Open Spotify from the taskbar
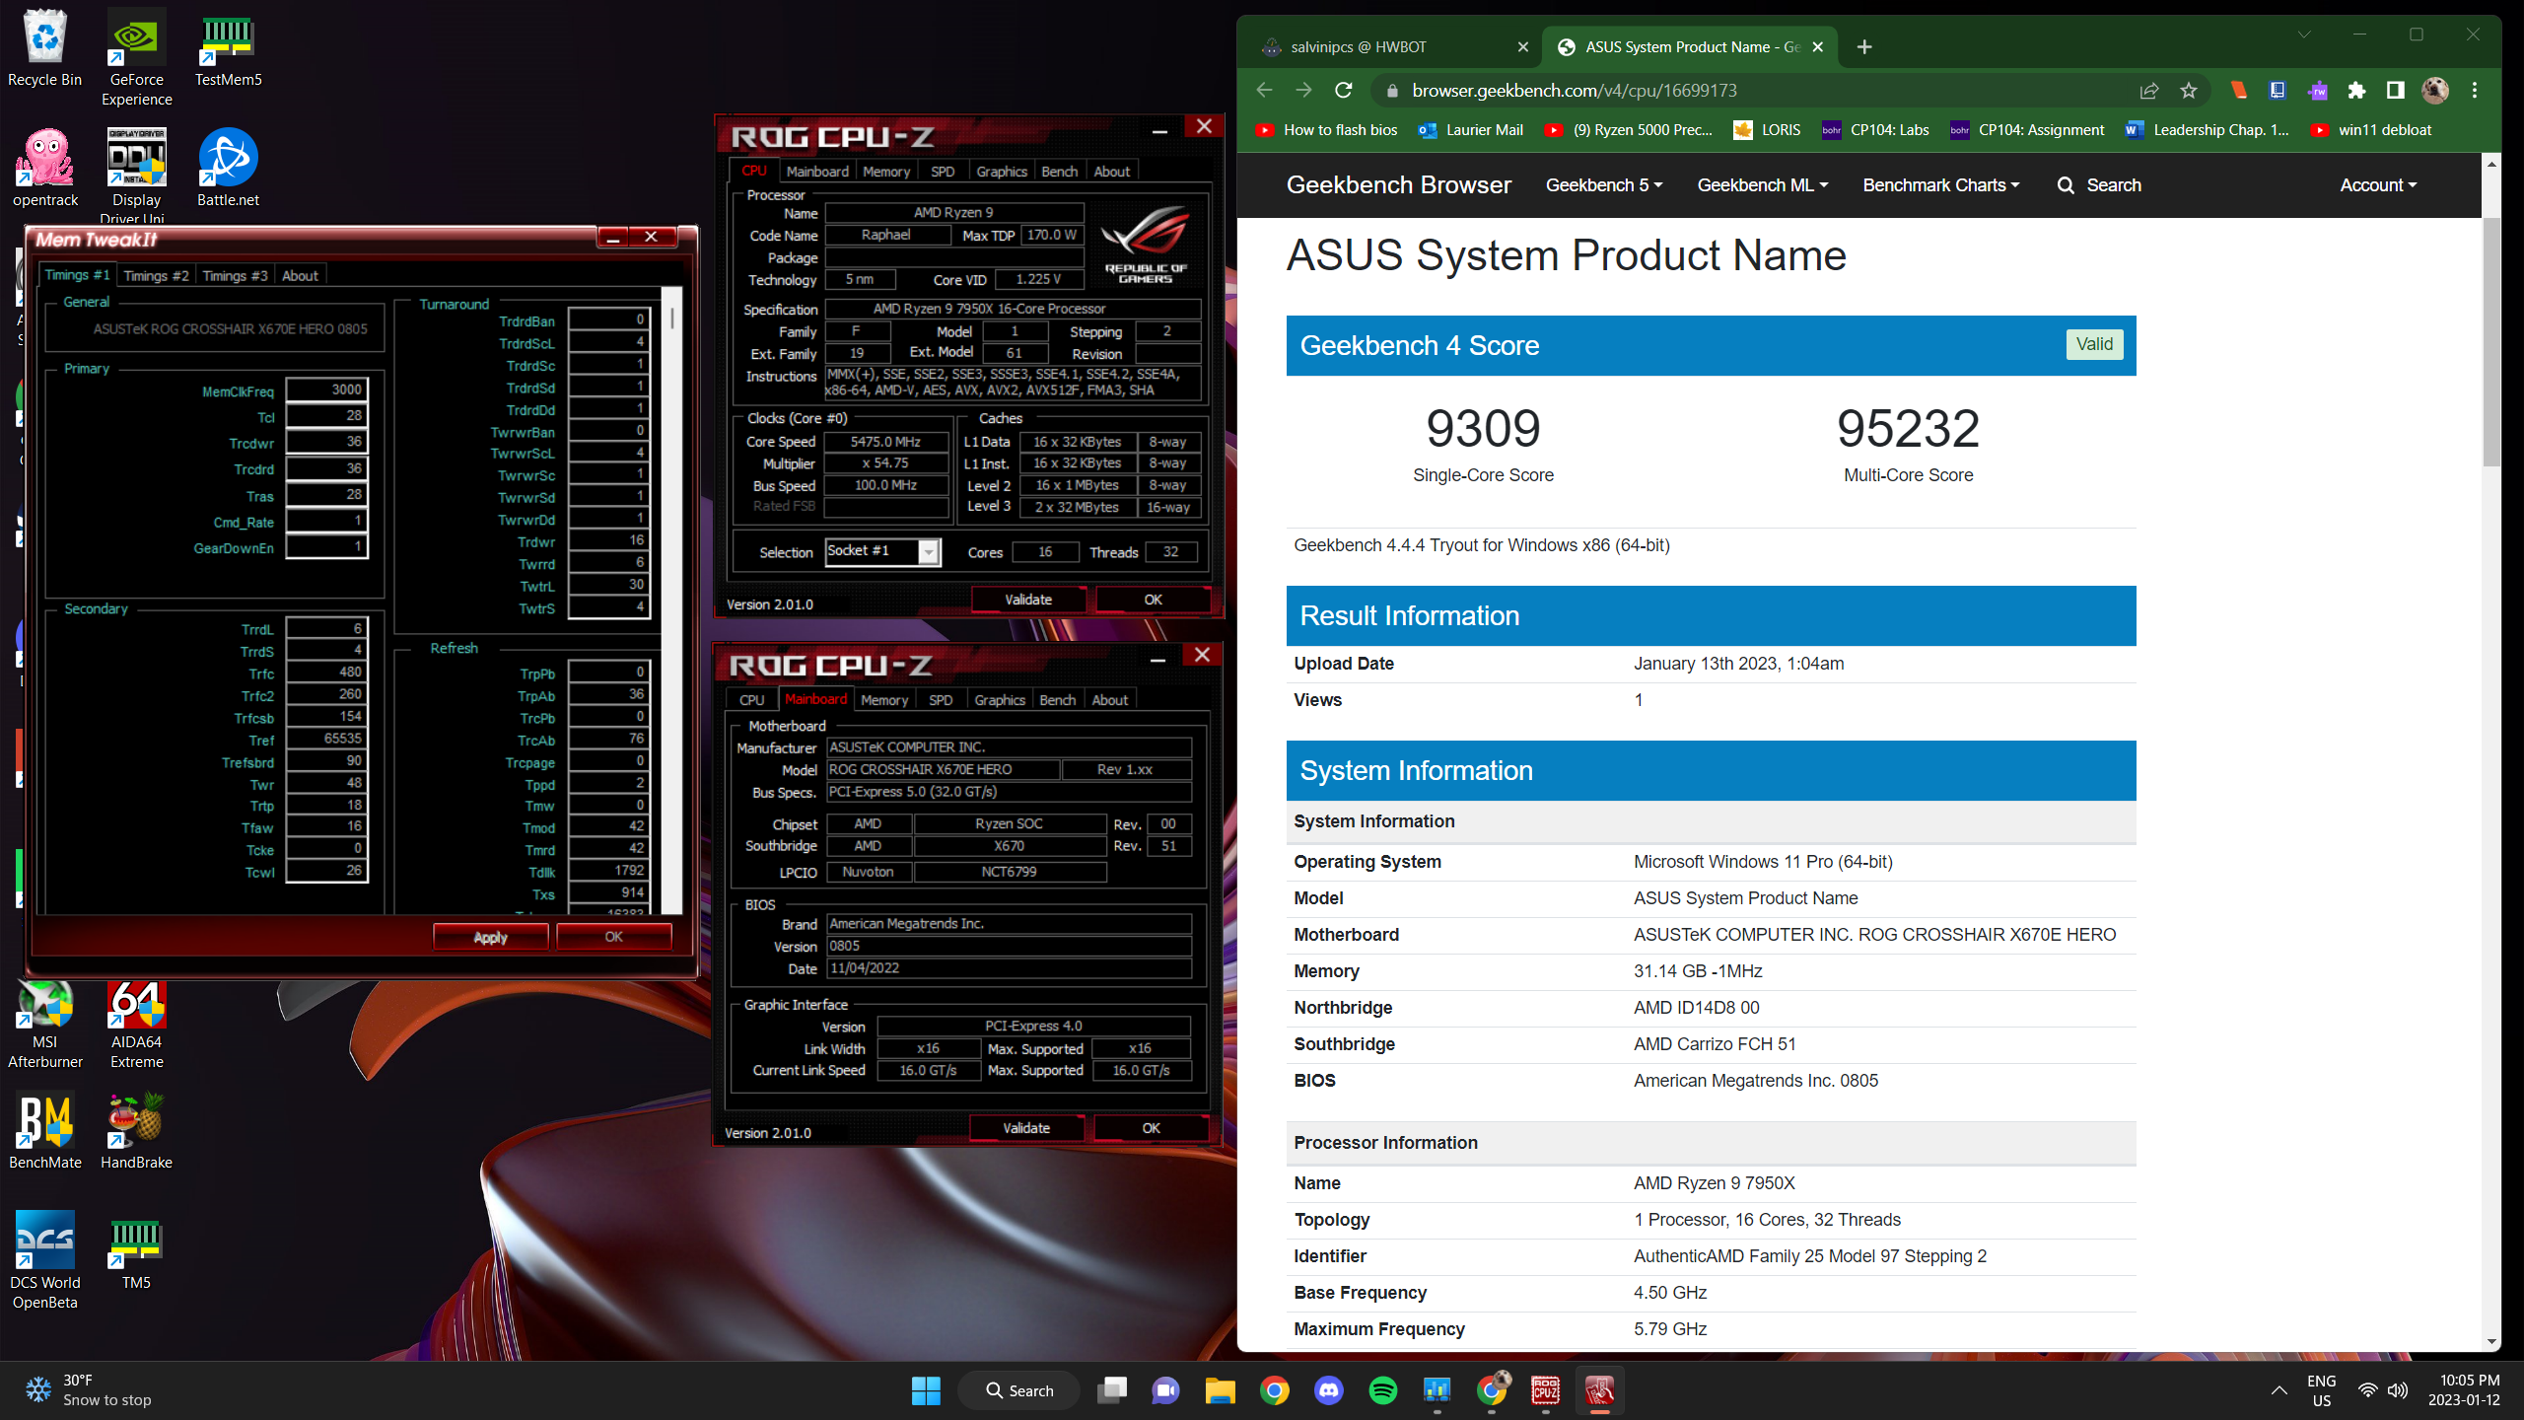Image resolution: width=2524 pixels, height=1420 pixels. pos(1383,1390)
